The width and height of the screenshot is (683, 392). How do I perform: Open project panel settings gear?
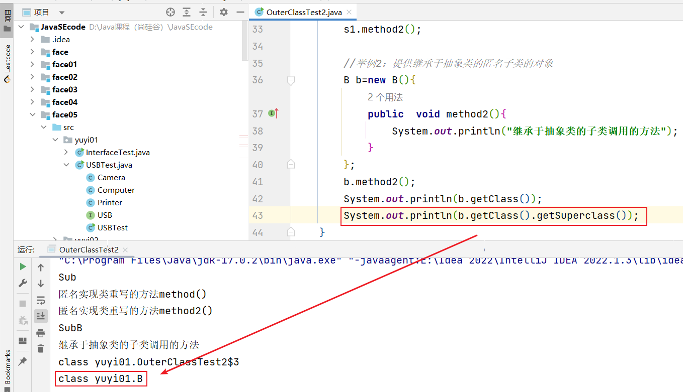pos(224,12)
